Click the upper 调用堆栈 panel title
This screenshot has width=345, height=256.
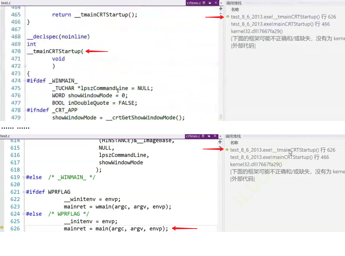click(234, 3)
